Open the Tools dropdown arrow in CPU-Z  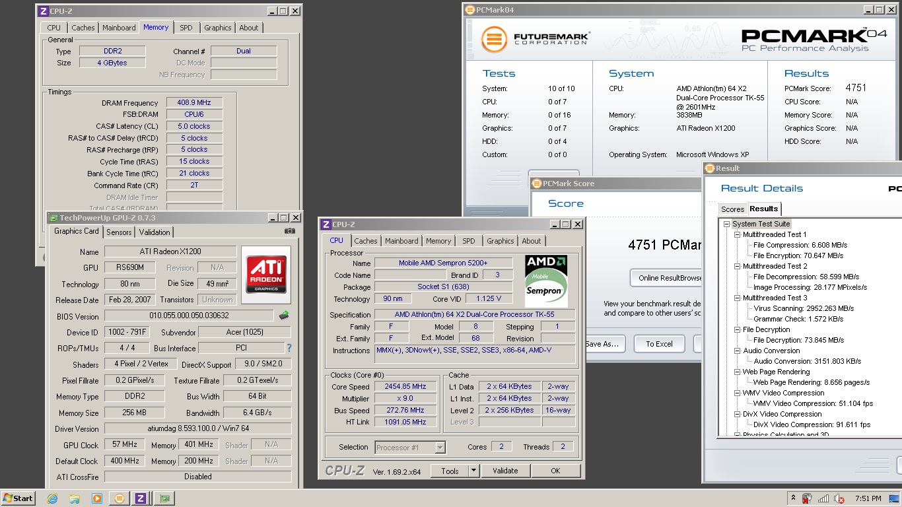click(473, 471)
